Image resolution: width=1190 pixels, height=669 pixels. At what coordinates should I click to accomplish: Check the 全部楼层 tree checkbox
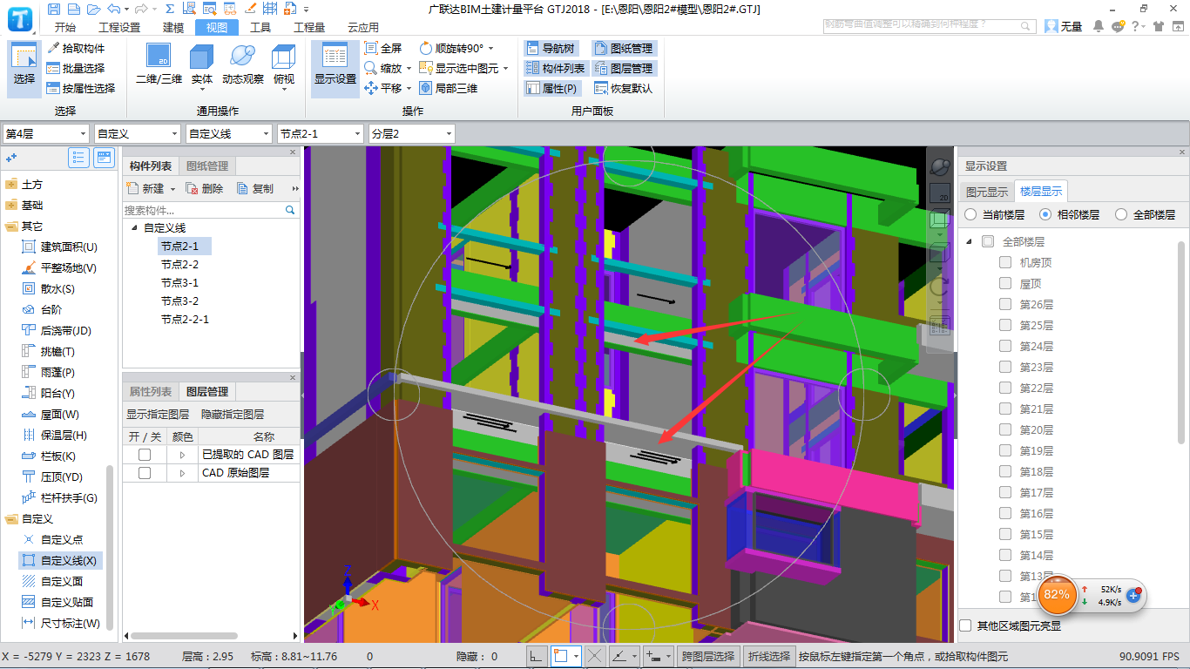point(988,241)
